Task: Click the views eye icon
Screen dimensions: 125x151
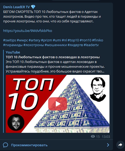Action: tap(93, 136)
